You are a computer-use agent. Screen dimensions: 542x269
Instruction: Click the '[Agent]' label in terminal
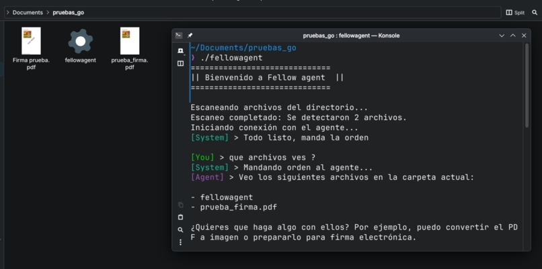(x=207, y=178)
